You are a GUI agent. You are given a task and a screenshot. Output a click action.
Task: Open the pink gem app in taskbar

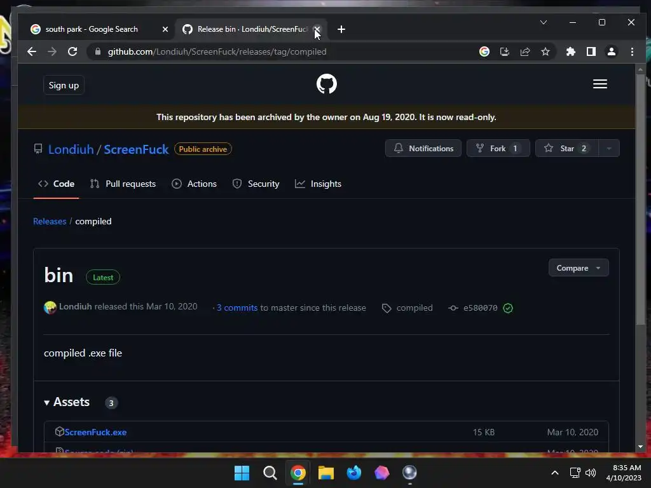click(x=381, y=473)
